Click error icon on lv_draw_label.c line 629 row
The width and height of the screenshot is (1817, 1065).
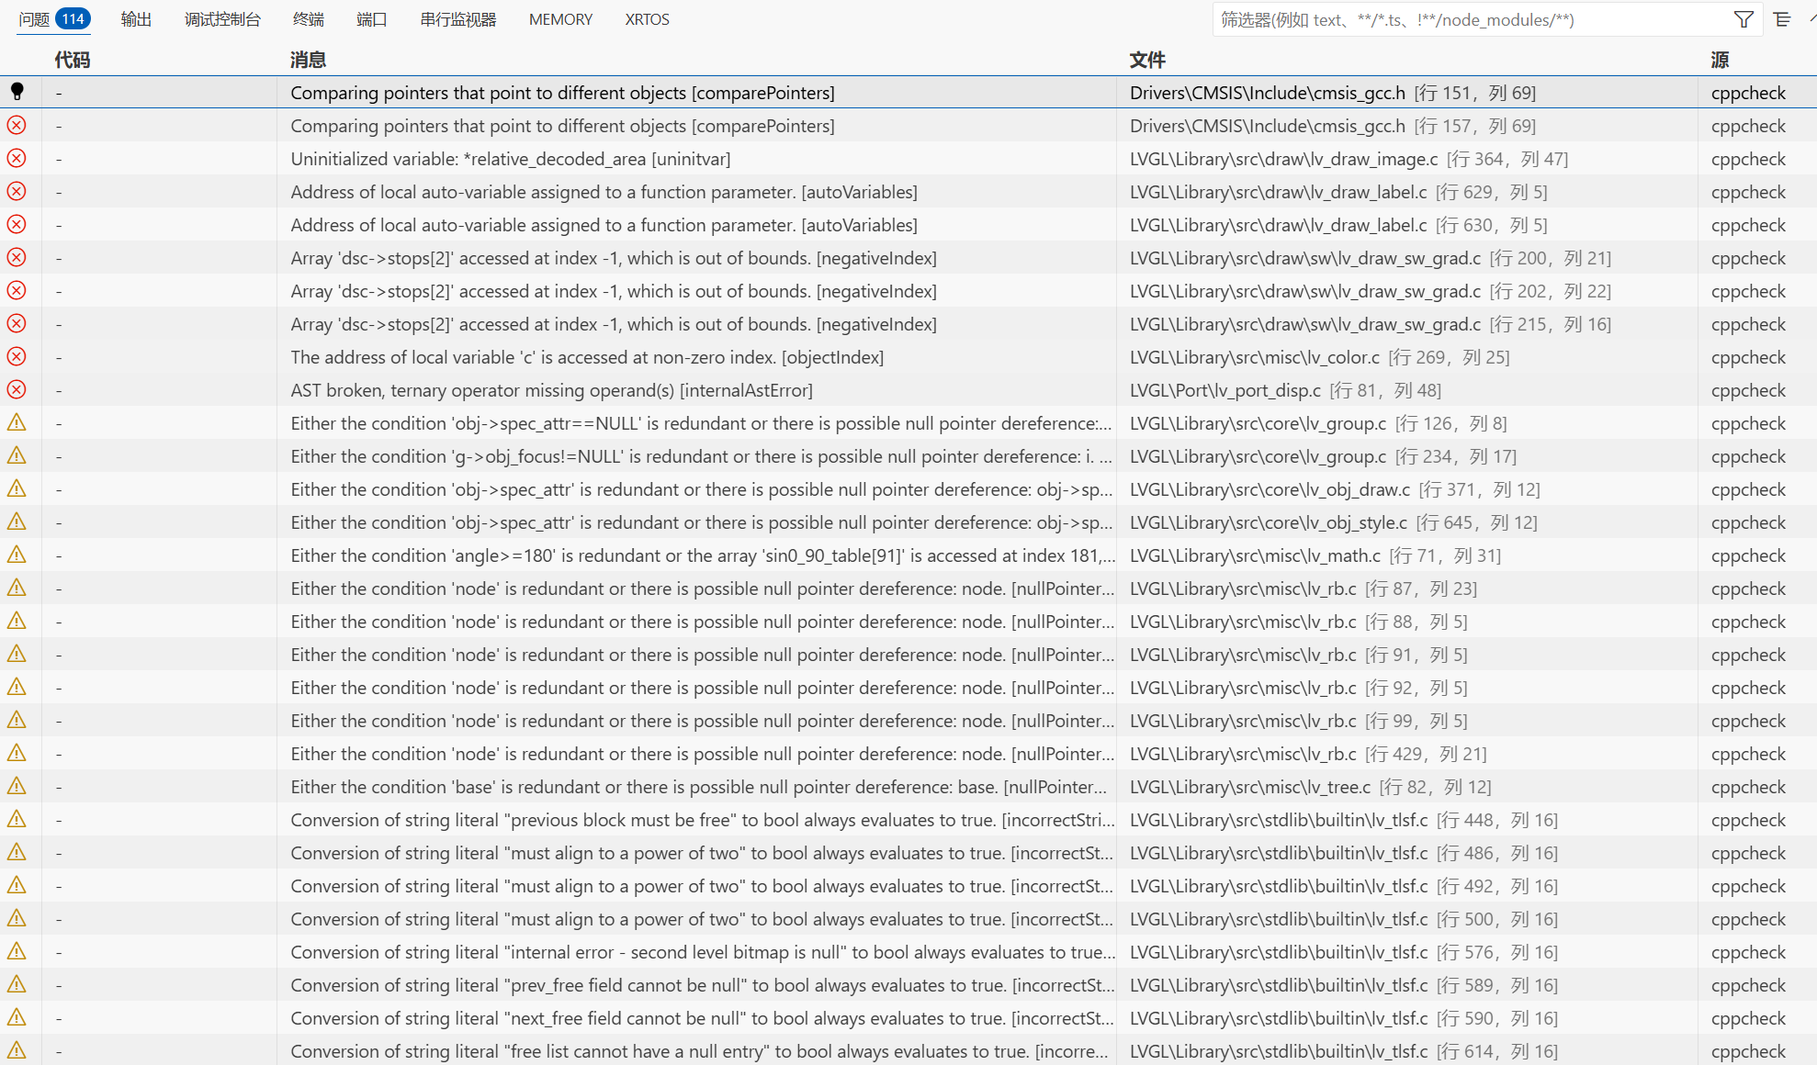click(17, 191)
